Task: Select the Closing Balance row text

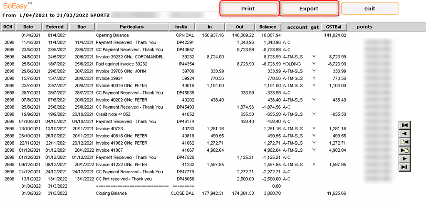Action: click(x=111, y=193)
